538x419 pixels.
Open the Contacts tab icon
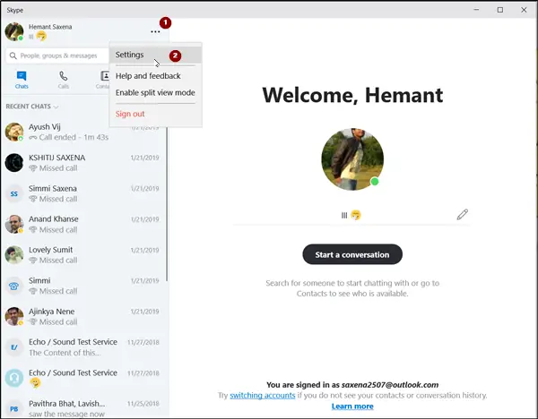105,76
